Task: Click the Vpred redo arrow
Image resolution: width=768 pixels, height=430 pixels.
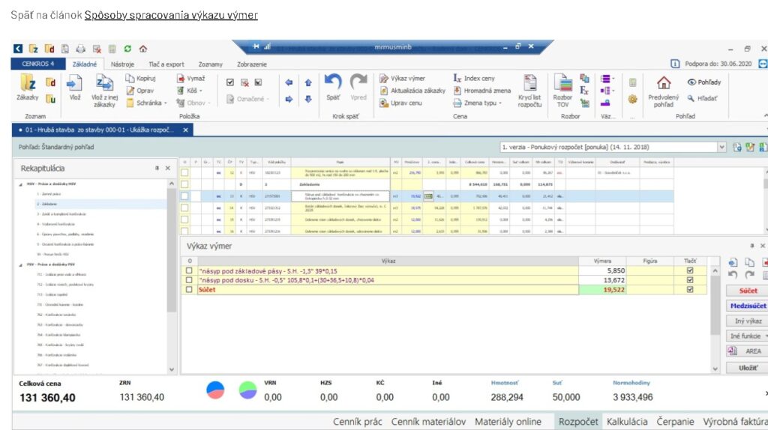Action: tap(358, 87)
